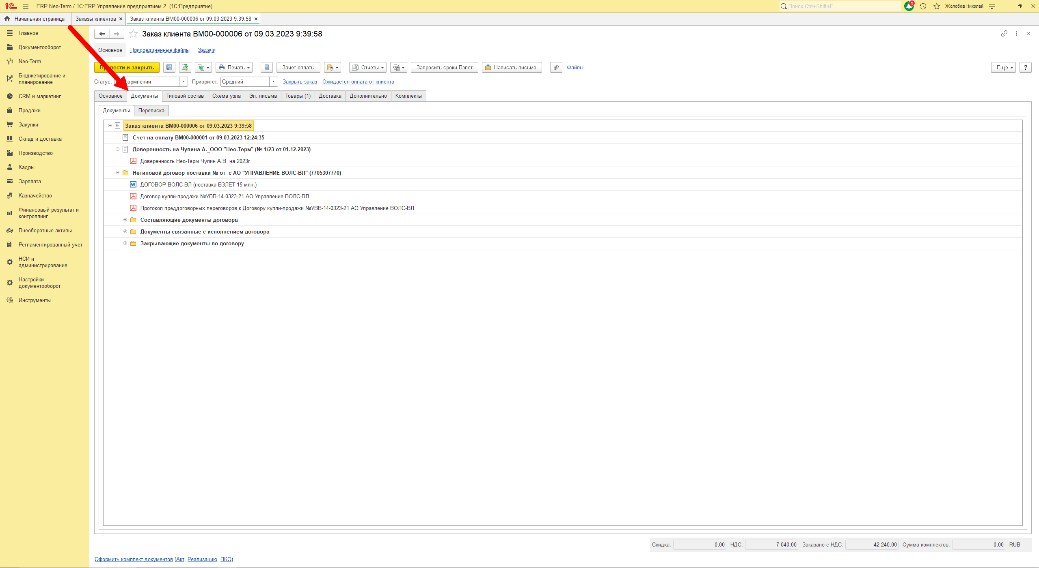Image resolution: width=1039 pixels, height=568 pixels.
Task: Expand the Составляющие документы договора folder
Action: point(125,220)
